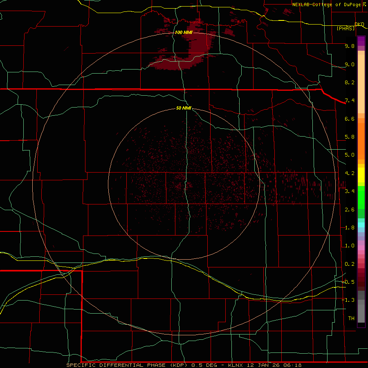Click the 5.0 scale value

350,155
